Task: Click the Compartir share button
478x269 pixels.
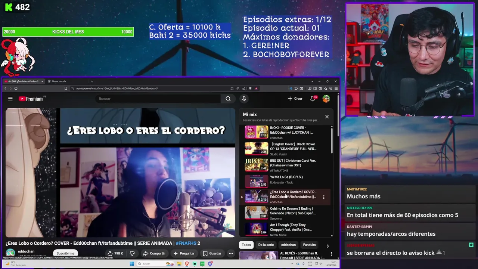Action: coord(154,253)
